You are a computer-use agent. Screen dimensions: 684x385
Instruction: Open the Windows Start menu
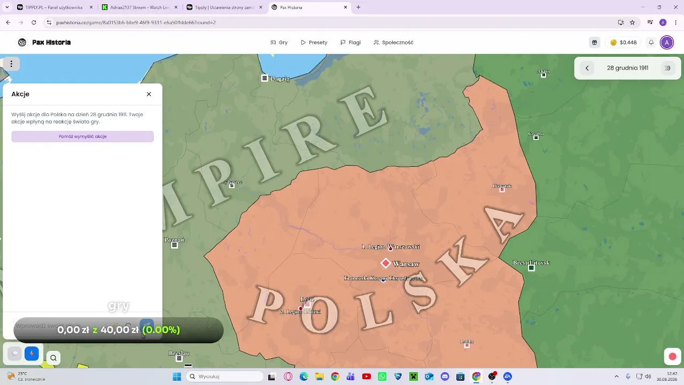pyautogui.click(x=177, y=376)
